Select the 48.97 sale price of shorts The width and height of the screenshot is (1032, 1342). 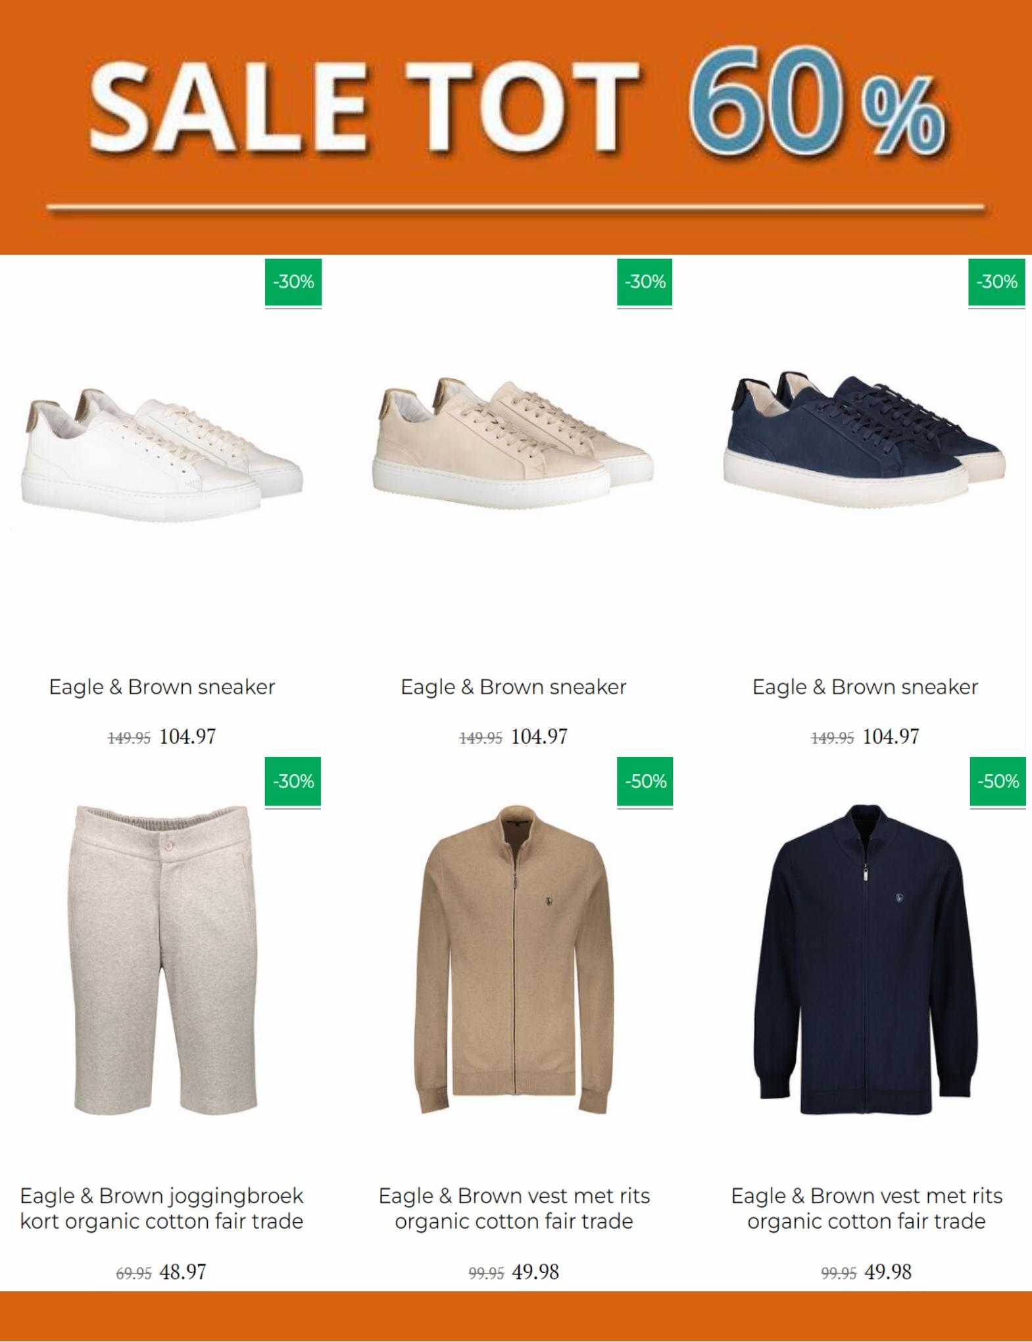click(183, 1272)
